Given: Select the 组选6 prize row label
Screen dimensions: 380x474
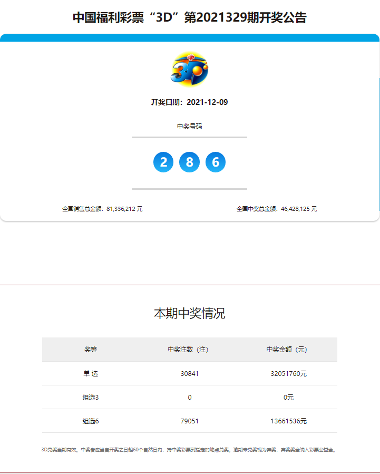Looking at the screenshot, I should [x=91, y=421].
